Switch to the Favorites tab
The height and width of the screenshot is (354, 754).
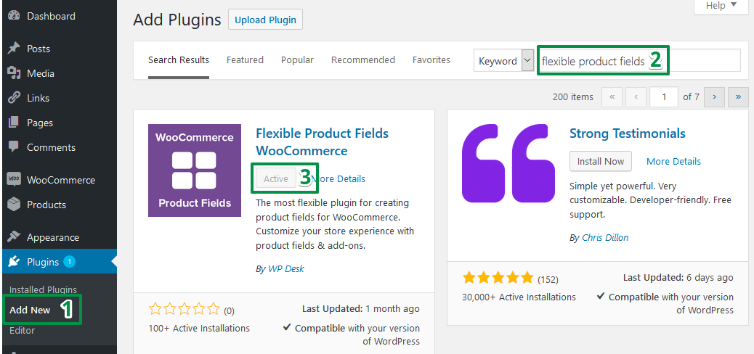431,60
